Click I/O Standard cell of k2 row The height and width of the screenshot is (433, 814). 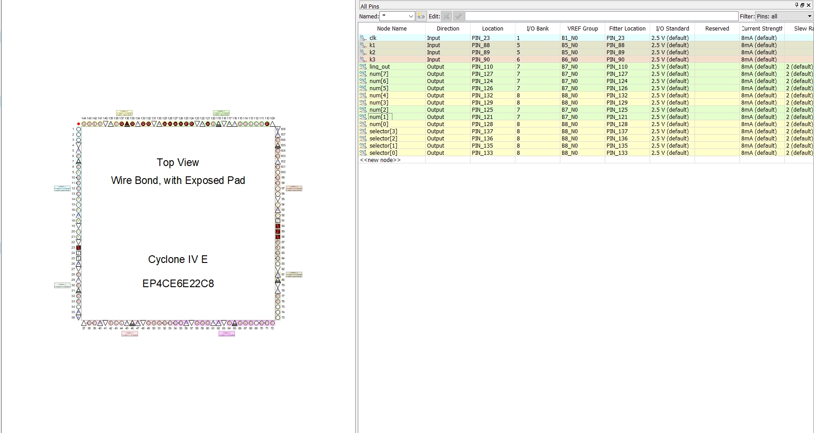point(672,52)
